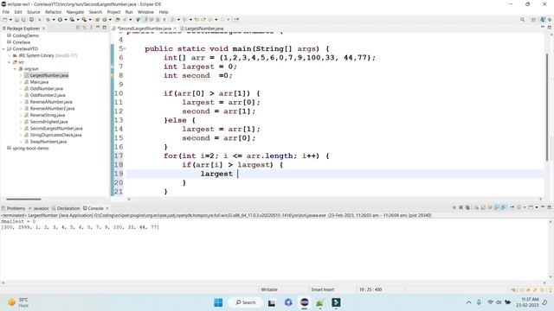Viewport: 554px width, 311px height.
Task: Close the Package Explorer view tab
Action: click(x=43, y=29)
